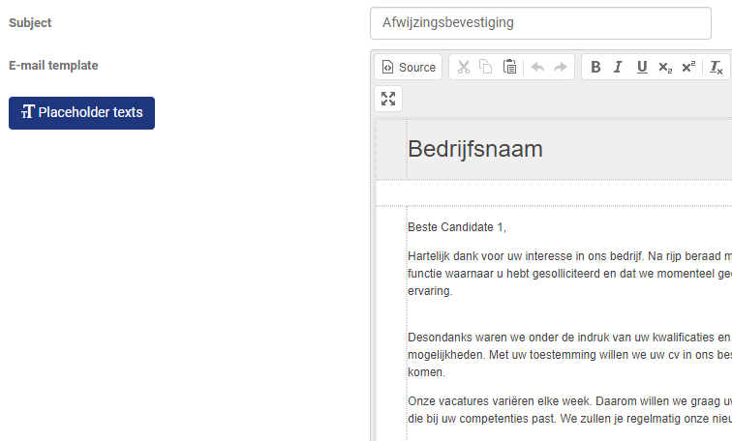This screenshot has height=441, width=732.
Task: Click the Copy icon in toolbar
Action: [x=486, y=67]
